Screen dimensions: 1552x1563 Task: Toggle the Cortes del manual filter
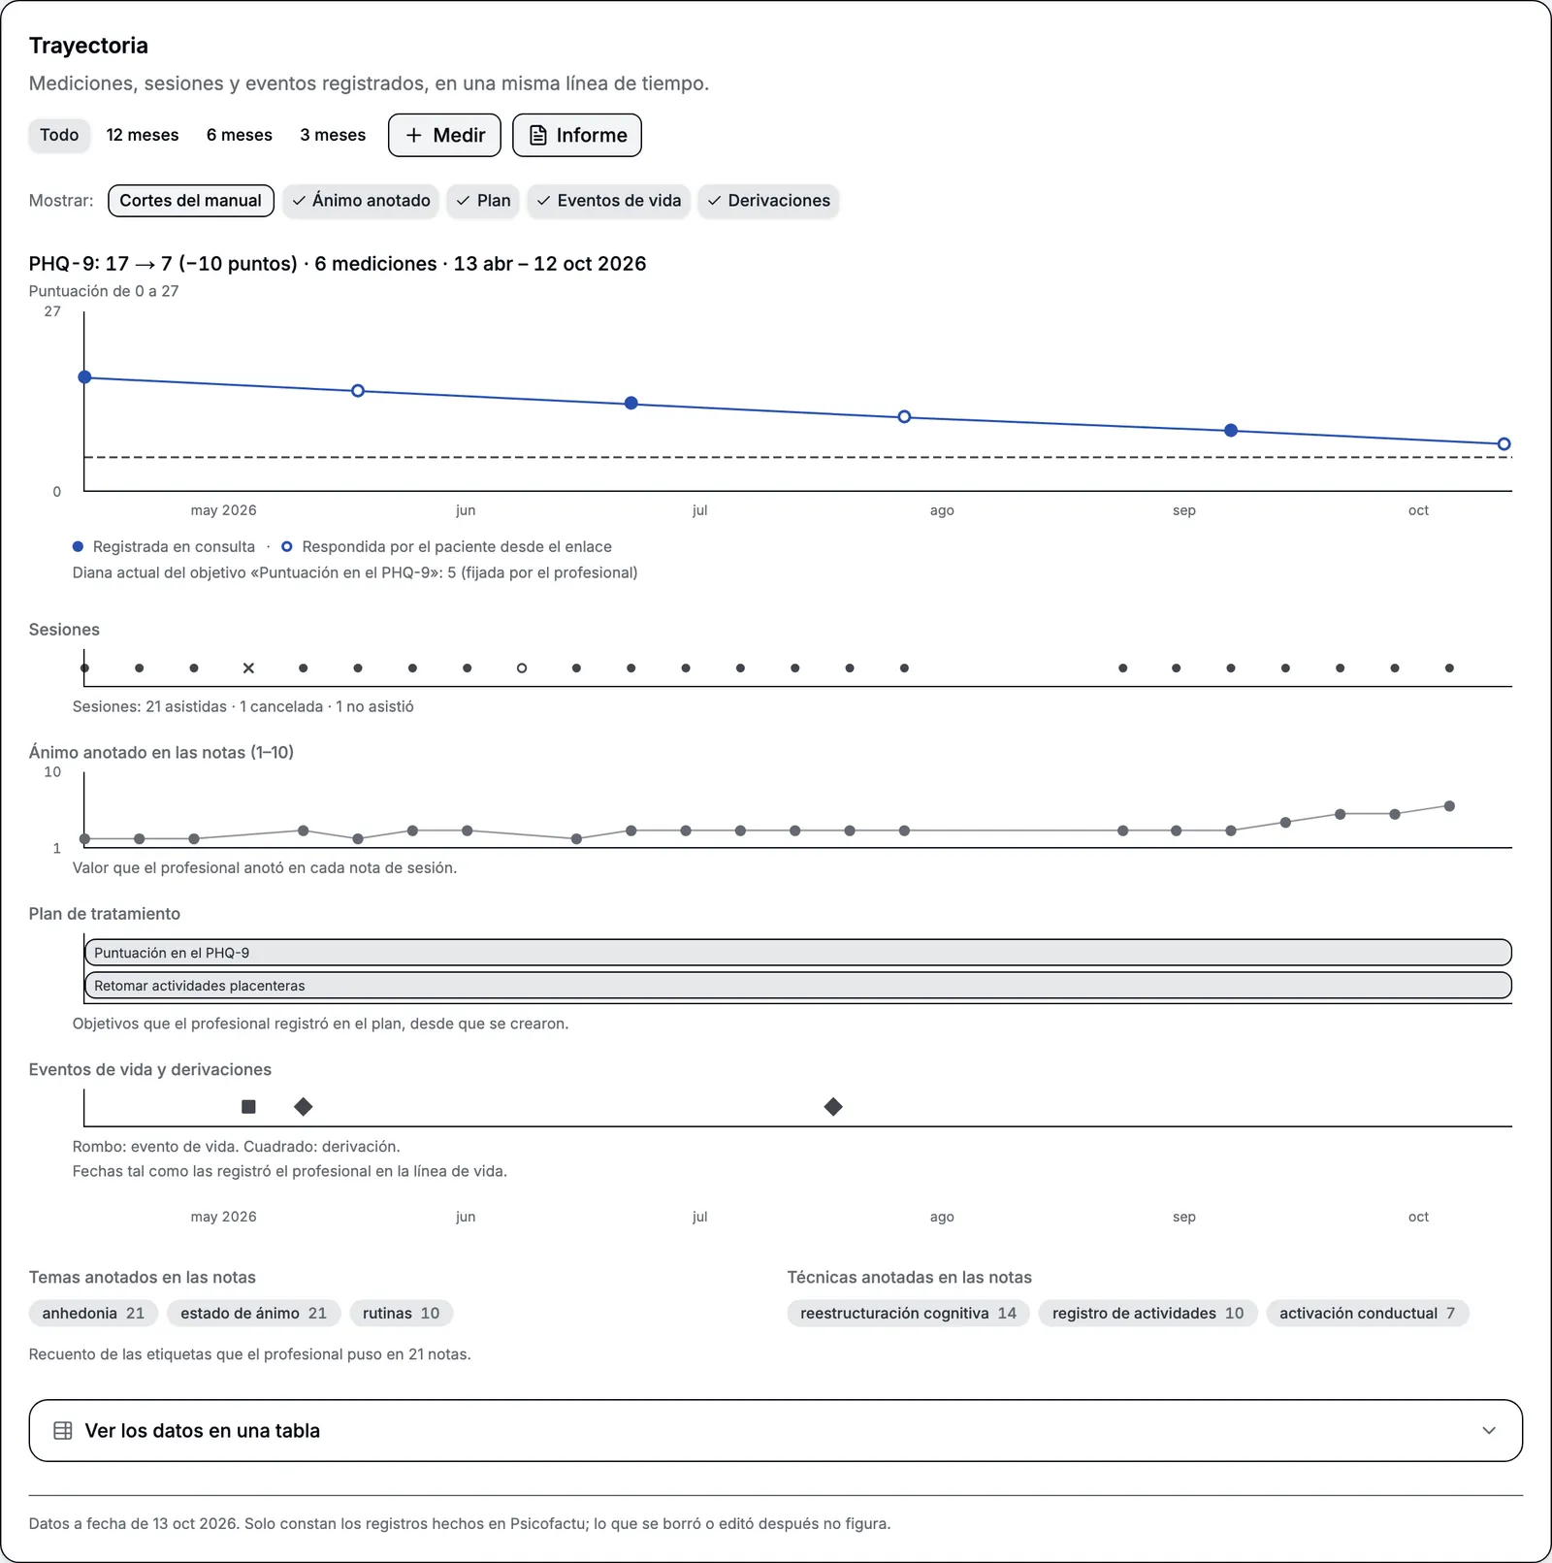coord(191,201)
